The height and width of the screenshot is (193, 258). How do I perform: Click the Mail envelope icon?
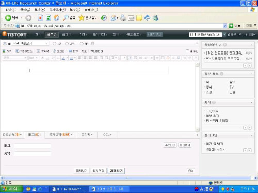(114, 17)
